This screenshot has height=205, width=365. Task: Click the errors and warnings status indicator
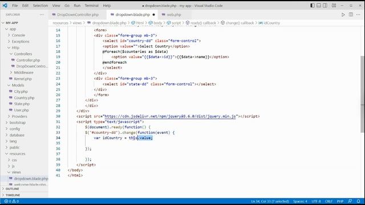tap(11, 201)
